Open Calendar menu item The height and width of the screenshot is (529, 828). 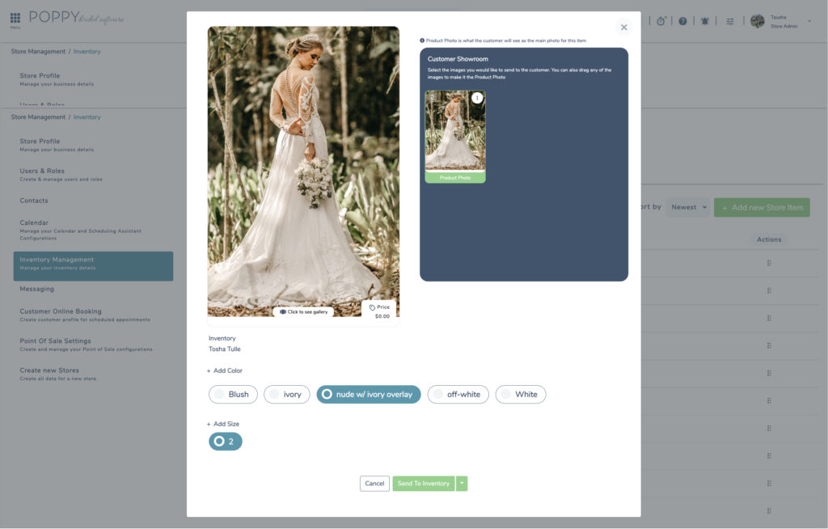(x=80, y=230)
